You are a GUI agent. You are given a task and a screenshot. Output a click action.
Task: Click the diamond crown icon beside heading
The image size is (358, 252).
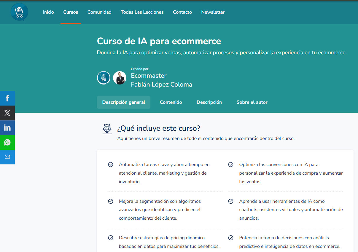point(107,129)
